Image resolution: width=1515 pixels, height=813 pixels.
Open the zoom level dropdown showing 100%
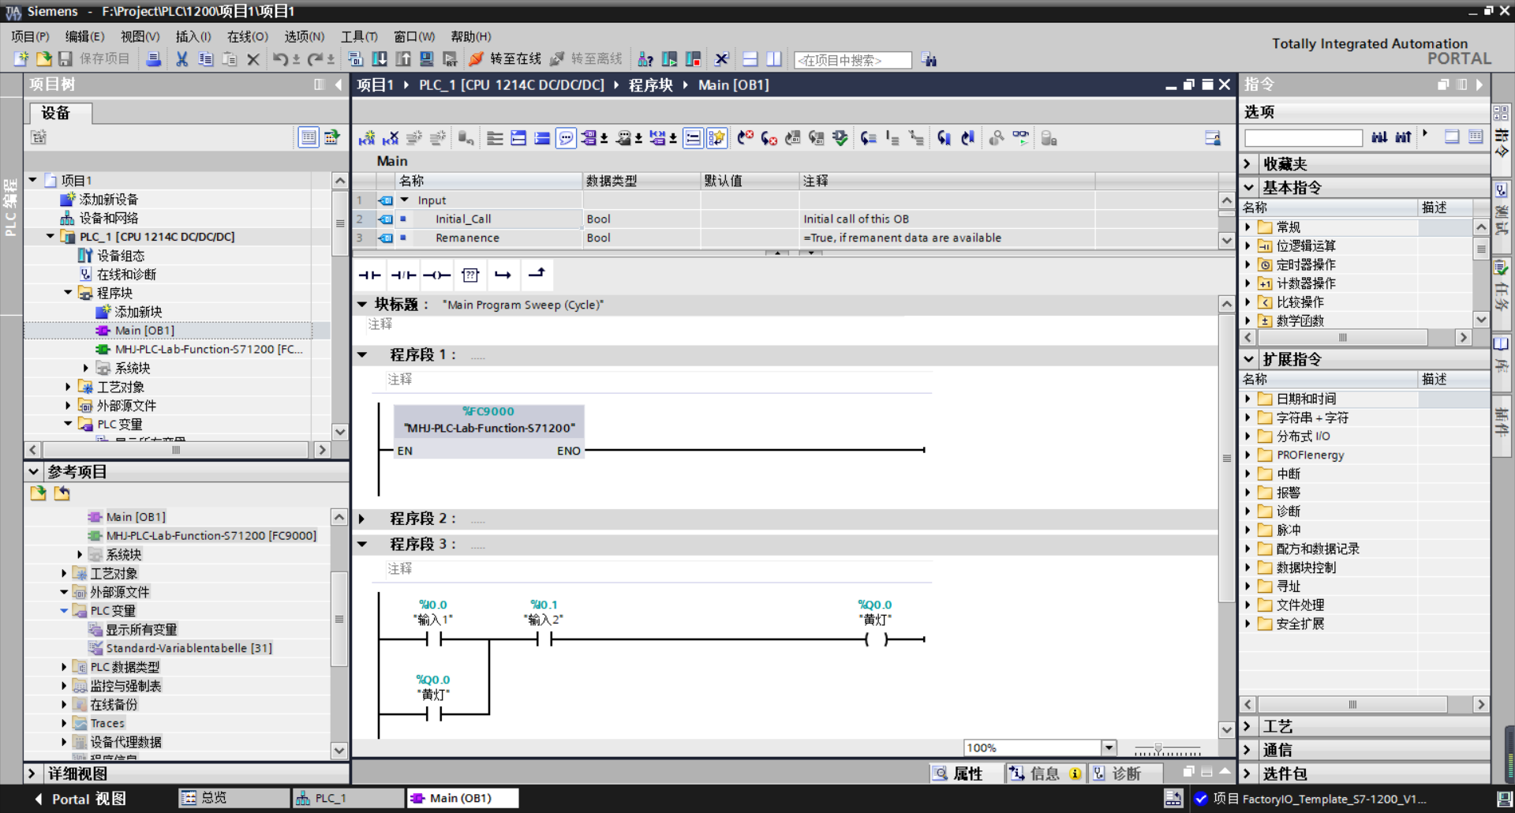pos(1109,747)
